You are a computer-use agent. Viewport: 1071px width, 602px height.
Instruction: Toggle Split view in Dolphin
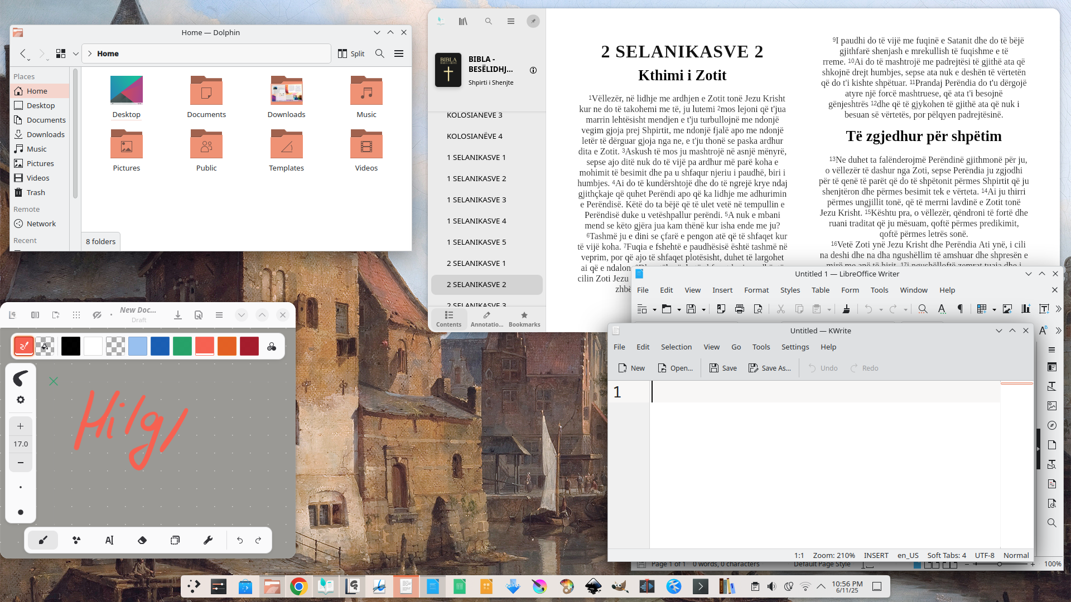(x=351, y=54)
